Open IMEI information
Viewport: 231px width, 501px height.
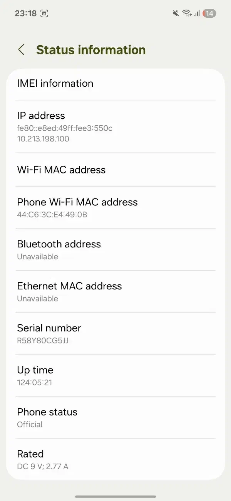(115, 83)
